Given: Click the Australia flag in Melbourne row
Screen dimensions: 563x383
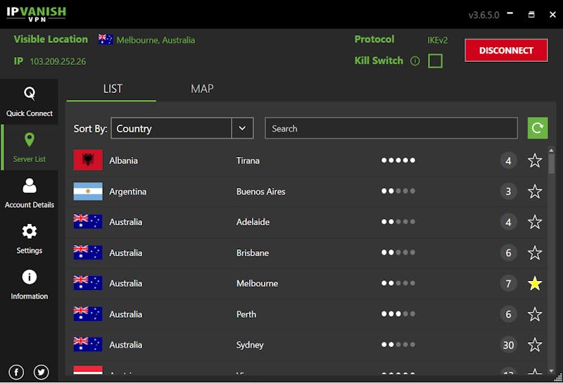Looking at the screenshot, I should 88,283.
